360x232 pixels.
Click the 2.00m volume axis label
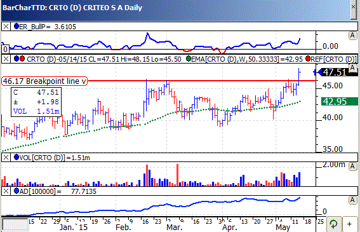333,165
